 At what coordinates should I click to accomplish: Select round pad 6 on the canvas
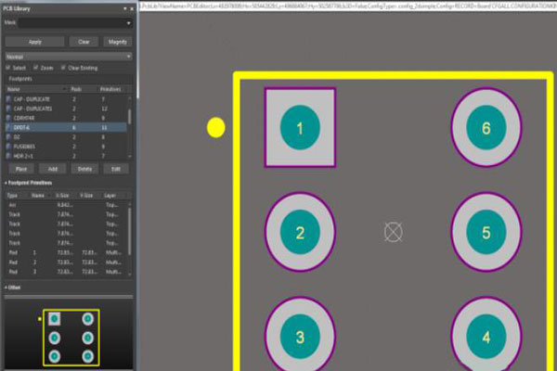486,128
